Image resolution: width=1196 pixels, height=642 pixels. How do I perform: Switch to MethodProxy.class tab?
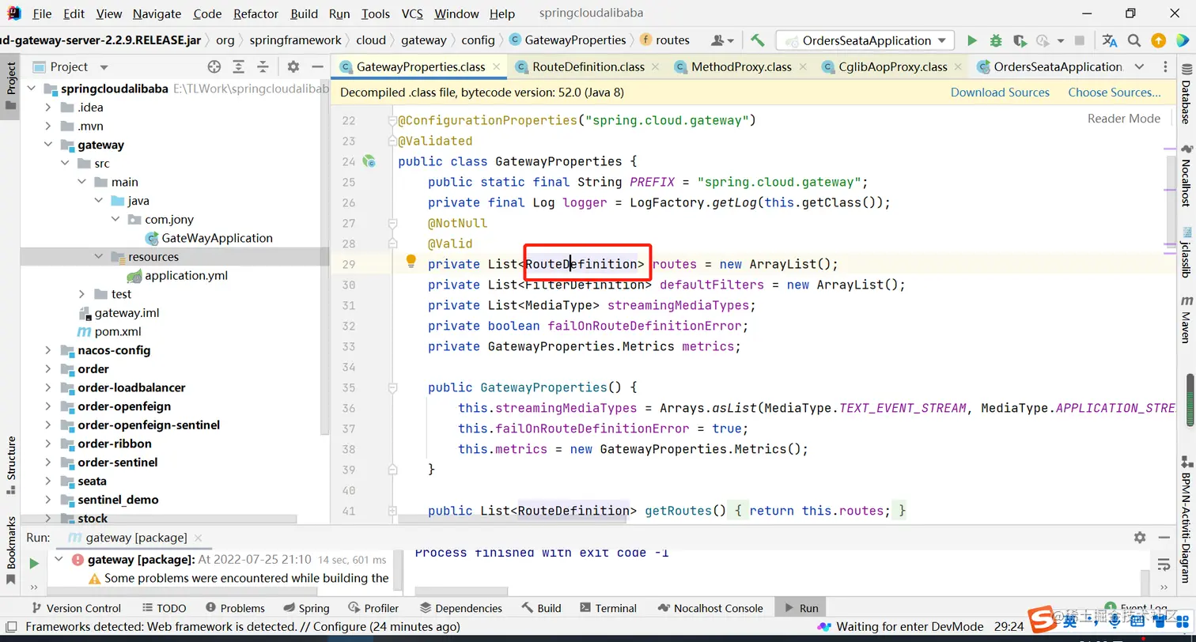(x=741, y=67)
